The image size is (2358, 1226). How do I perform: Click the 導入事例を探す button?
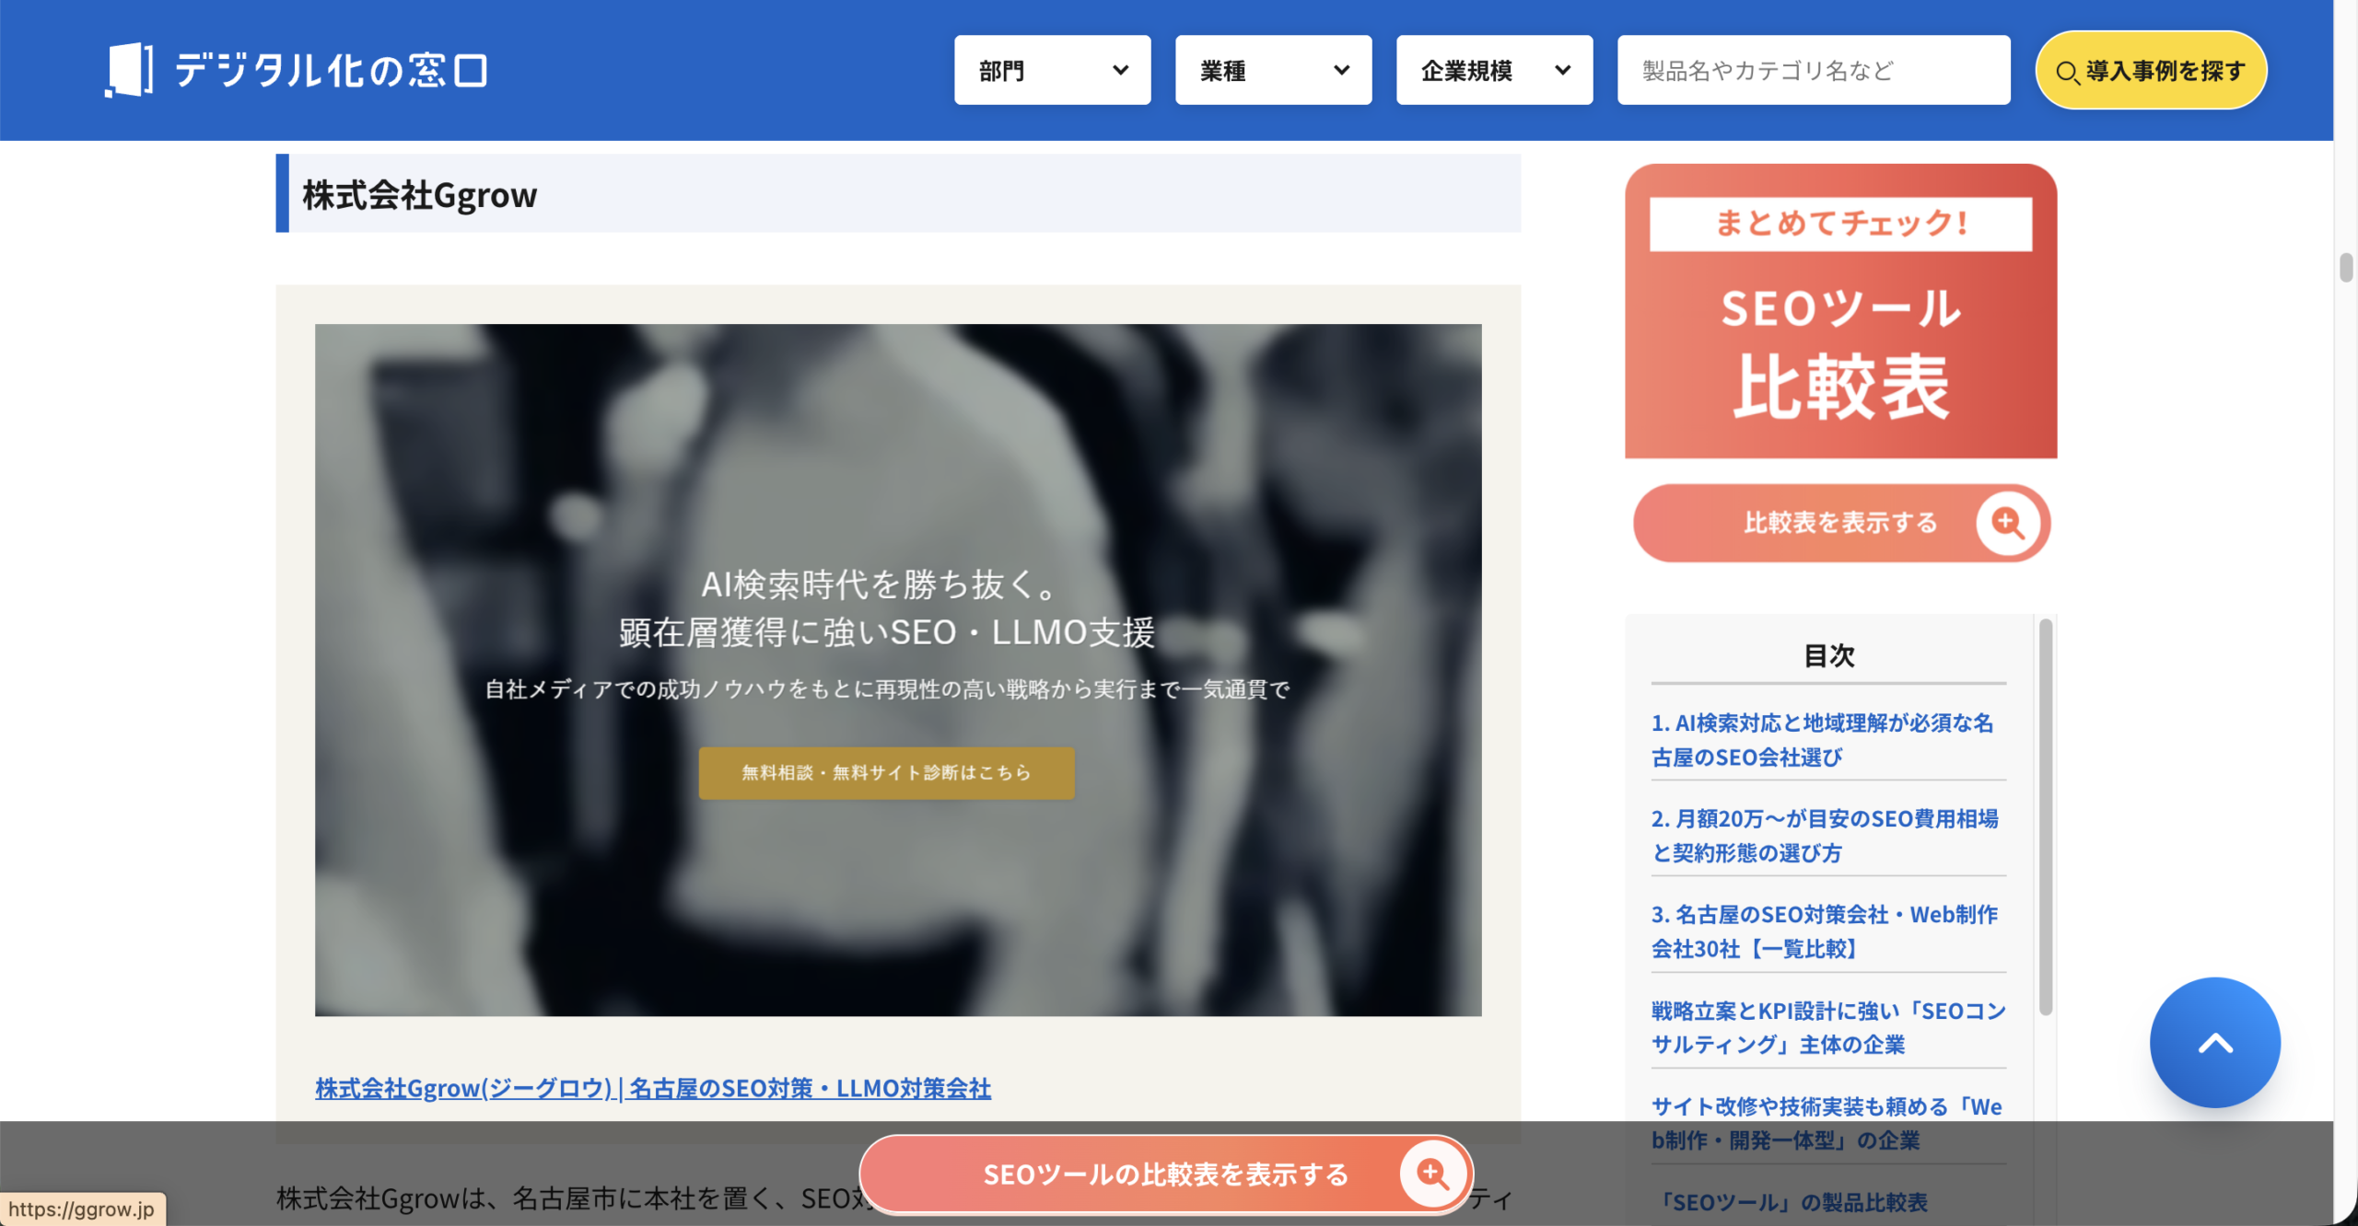(2151, 70)
